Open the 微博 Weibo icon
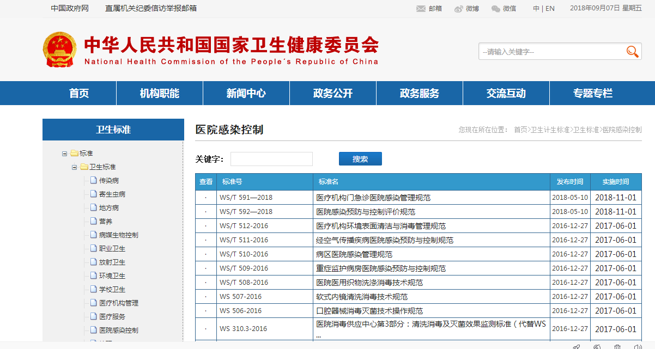The image size is (655, 349). 458,9
